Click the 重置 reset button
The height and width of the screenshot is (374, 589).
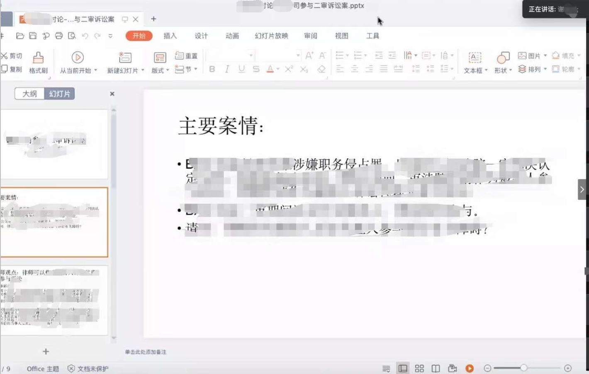tap(186, 55)
